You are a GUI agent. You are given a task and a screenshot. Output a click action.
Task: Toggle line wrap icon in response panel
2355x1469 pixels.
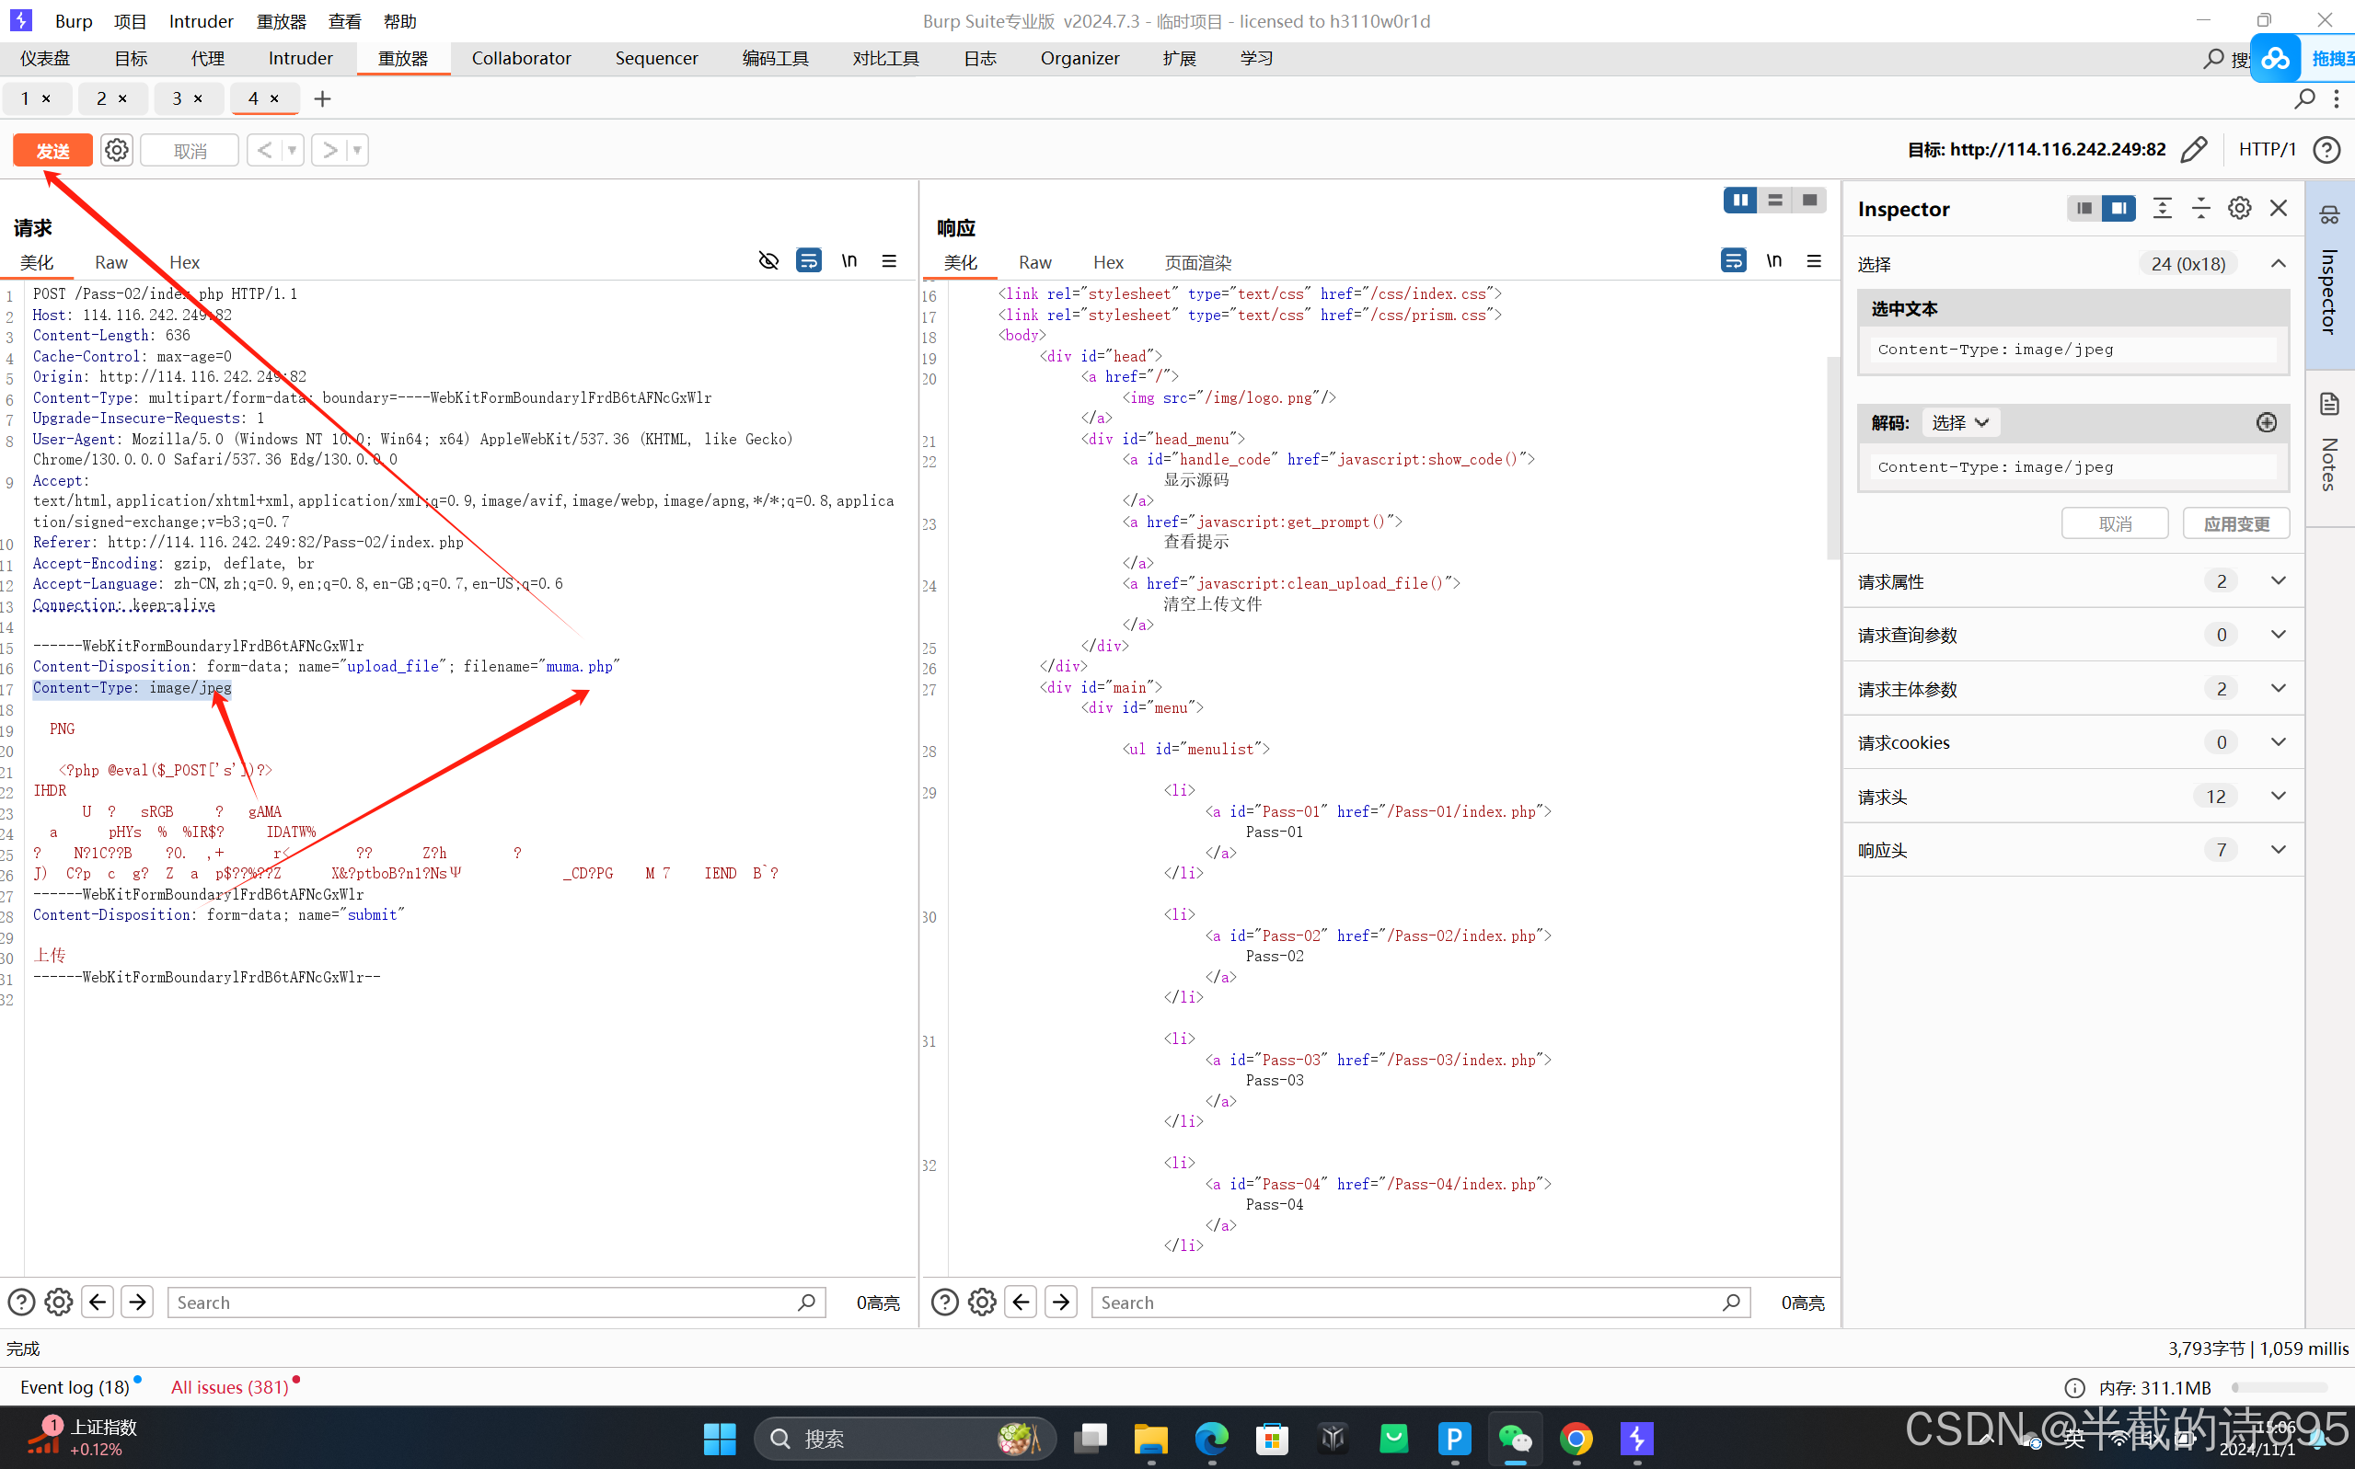coord(1733,260)
